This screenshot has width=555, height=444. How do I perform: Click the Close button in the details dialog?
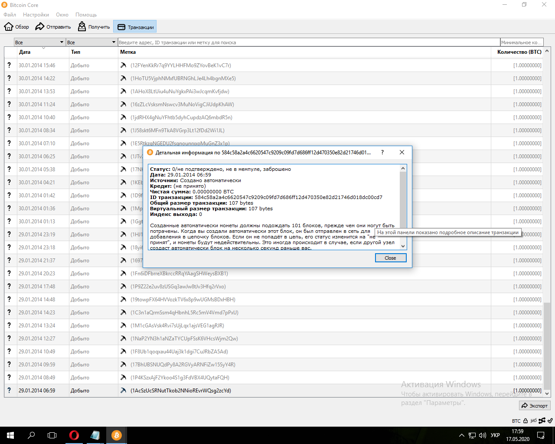(x=390, y=258)
